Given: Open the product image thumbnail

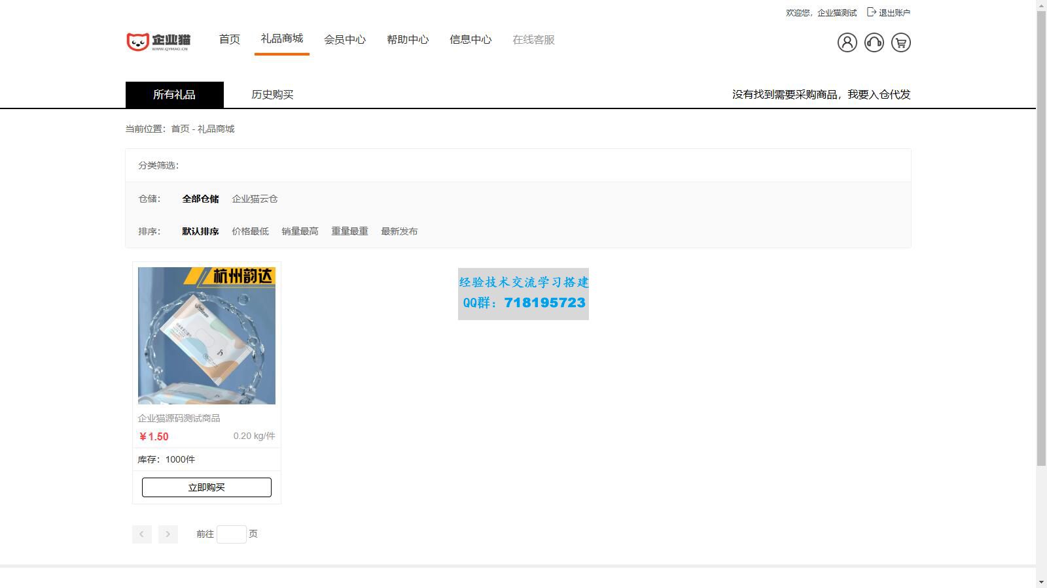Looking at the screenshot, I should point(207,336).
